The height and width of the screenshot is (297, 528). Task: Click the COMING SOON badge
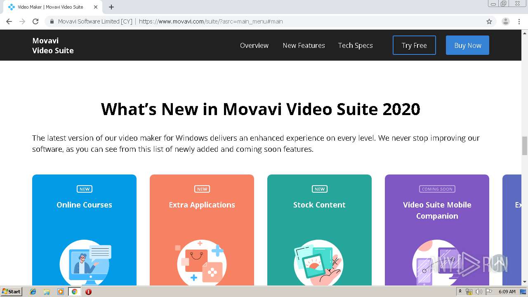437,189
